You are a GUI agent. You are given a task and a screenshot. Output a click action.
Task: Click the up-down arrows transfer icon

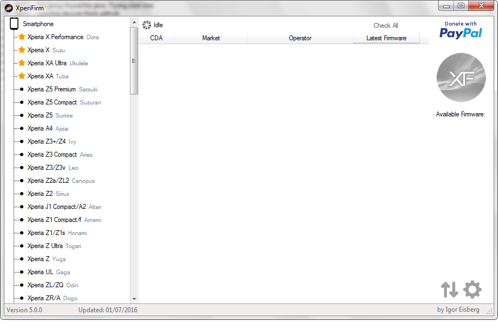(449, 289)
